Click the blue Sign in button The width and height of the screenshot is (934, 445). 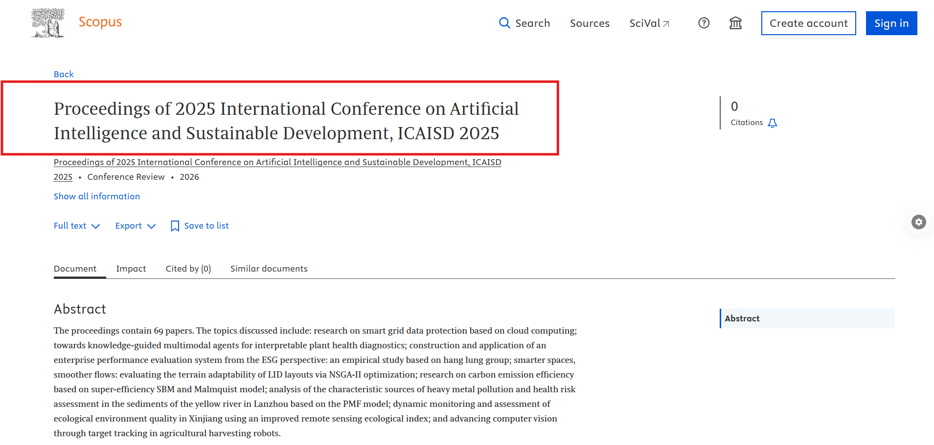pyautogui.click(x=891, y=23)
